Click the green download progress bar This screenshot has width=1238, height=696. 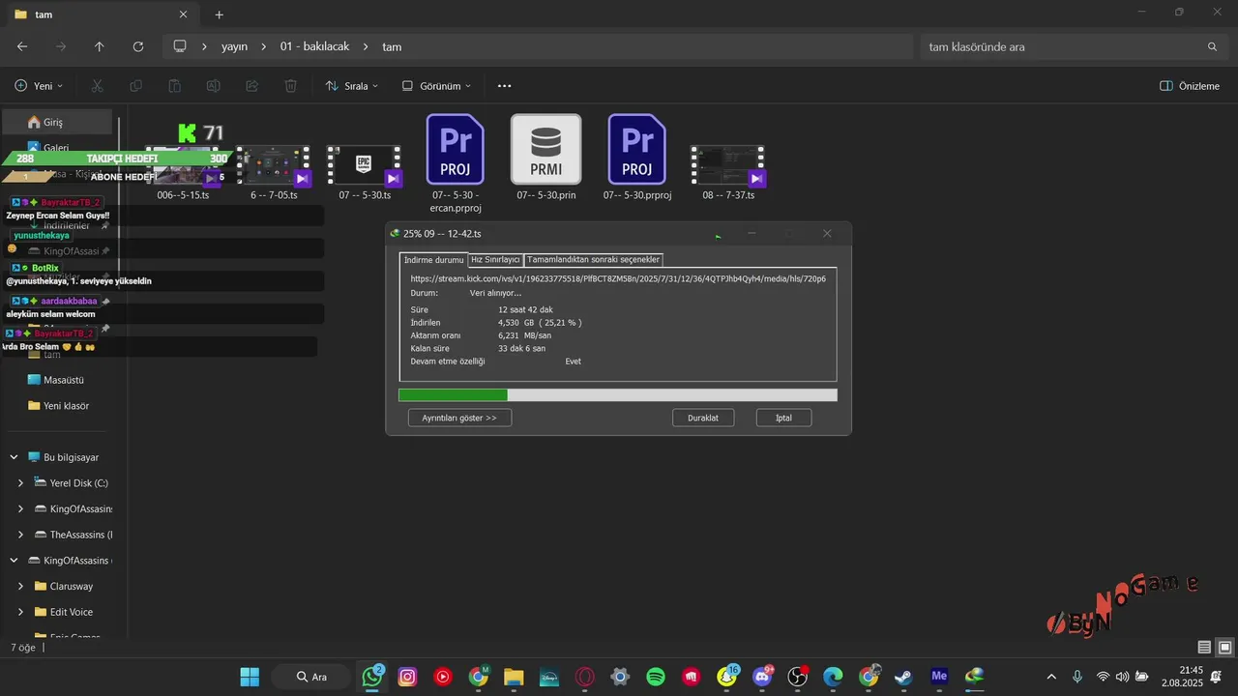[453, 394]
